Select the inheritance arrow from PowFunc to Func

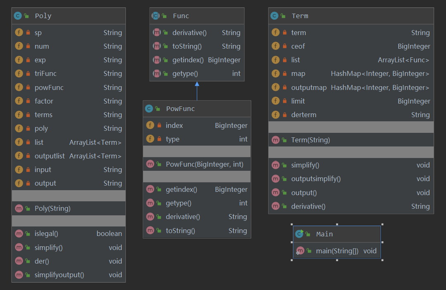coord(197,91)
